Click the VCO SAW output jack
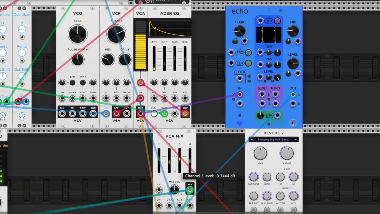The image size is (380, 214). coord(83,114)
